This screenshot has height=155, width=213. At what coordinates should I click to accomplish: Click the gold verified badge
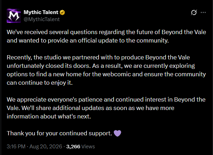63,12
